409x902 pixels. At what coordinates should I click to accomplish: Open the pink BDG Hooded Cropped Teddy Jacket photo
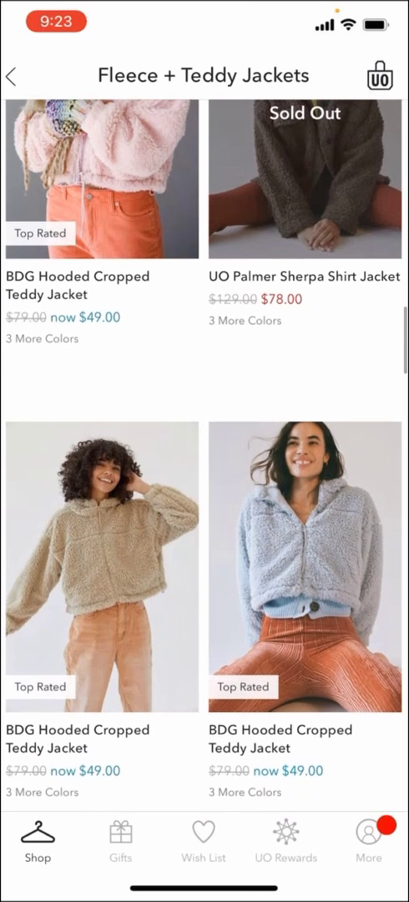click(x=103, y=179)
